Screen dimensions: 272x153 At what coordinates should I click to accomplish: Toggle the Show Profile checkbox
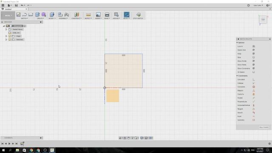(253, 61)
